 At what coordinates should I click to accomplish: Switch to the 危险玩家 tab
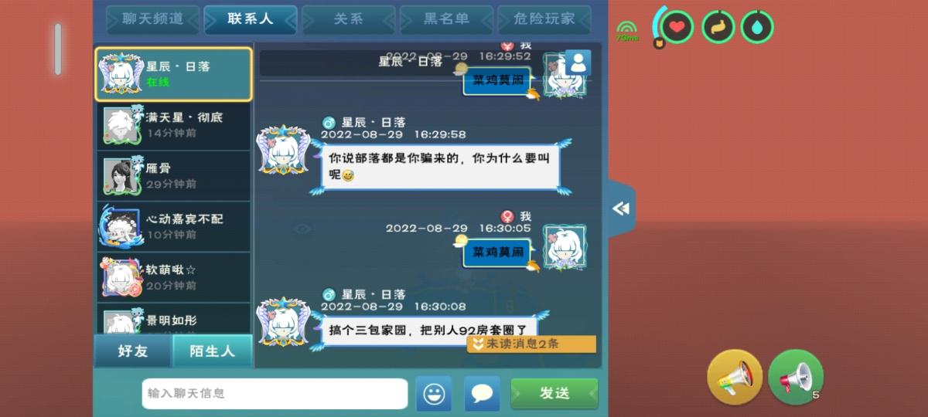544,19
